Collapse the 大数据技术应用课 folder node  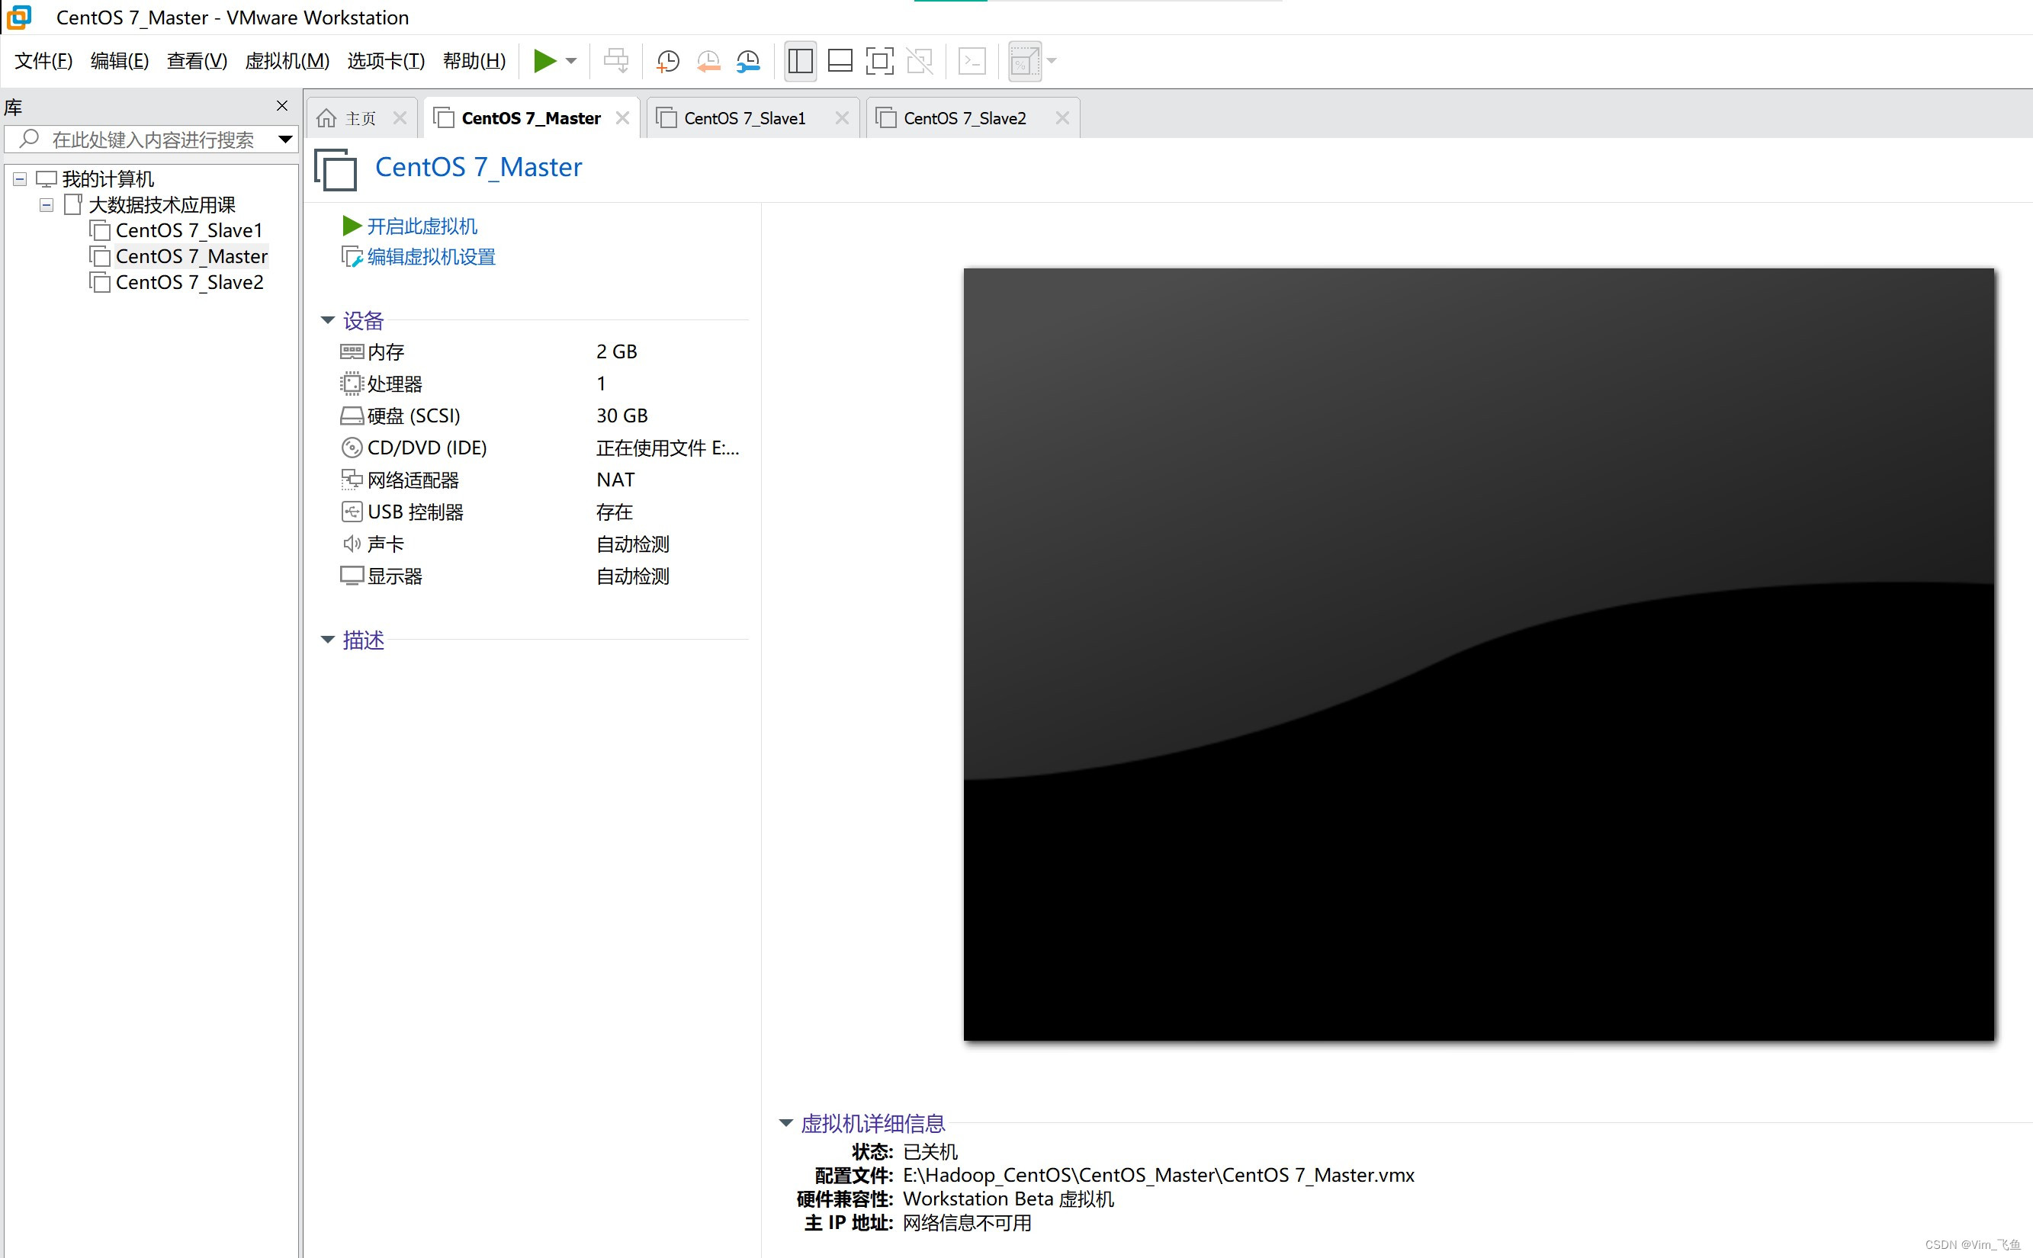click(x=47, y=204)
